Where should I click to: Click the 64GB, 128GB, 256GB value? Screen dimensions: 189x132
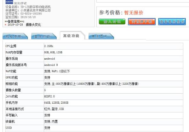click(x=56, y=103)
